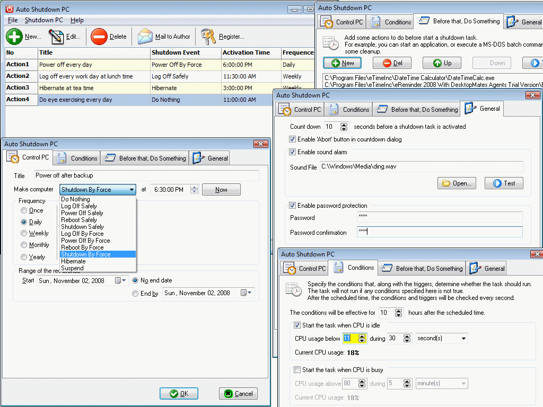Move the selected pre-shutdown action Up
The image size is (543, 407).
click(x=442, y=63)
